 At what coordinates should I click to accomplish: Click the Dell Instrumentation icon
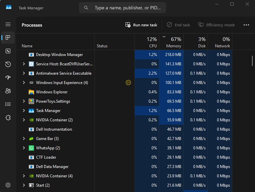tap(31, 129)
